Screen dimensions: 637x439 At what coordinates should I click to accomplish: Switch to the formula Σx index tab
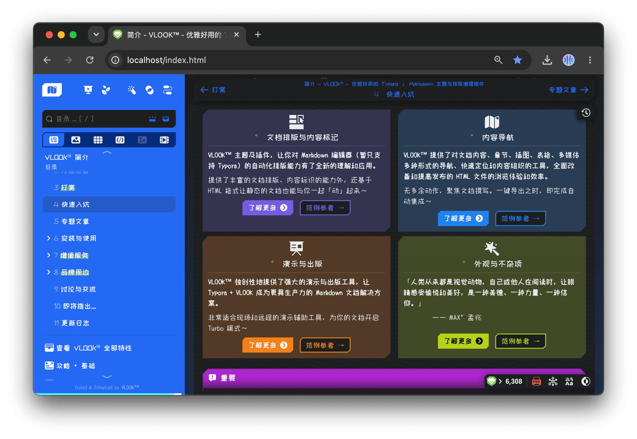pyautogui.click(x=142, y=140)
